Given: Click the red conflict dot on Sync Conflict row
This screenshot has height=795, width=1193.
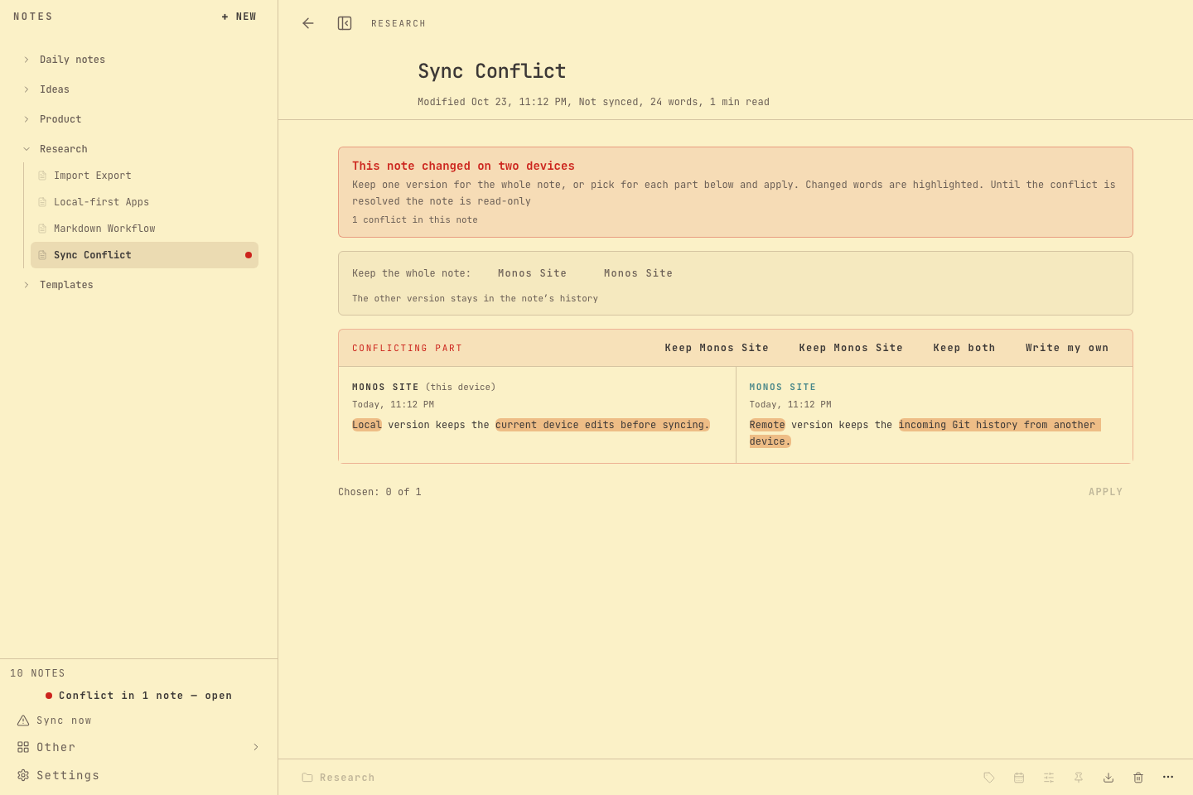Looking at the screenshot, I should (249, 255).
